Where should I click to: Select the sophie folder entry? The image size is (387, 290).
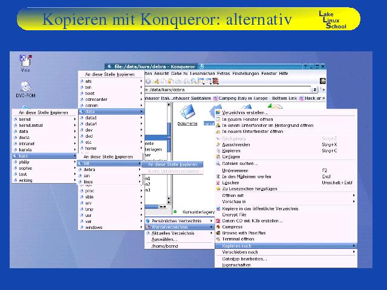pyautogui.click(x=44, y=168)
